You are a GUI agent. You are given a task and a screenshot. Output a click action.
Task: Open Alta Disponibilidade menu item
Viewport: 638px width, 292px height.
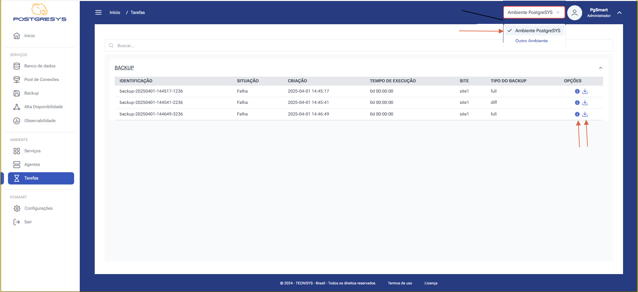44,107
